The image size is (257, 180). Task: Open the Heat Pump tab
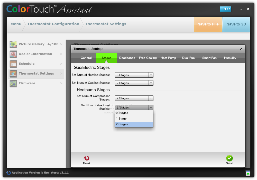coord(168,58)
